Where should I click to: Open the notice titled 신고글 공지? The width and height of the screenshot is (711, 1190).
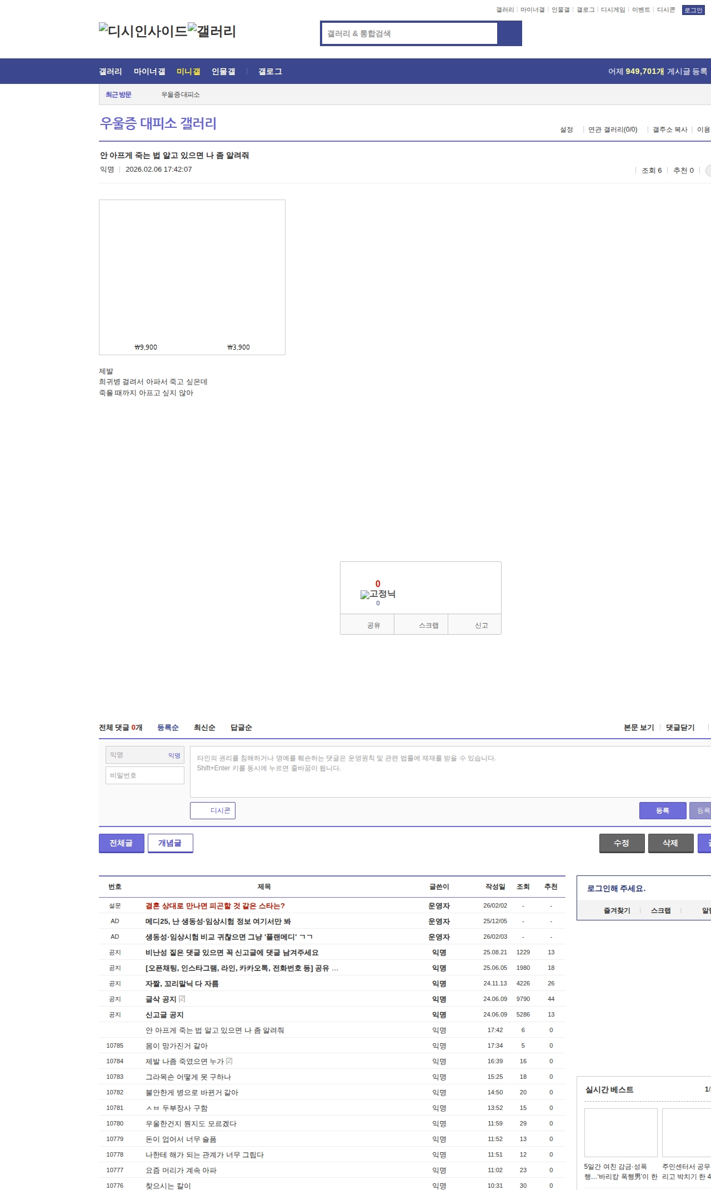tap(164, 1014)
